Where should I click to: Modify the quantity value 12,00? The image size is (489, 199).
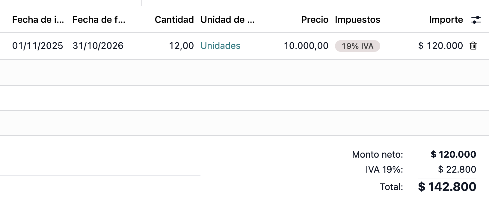[x=182, y=46]
